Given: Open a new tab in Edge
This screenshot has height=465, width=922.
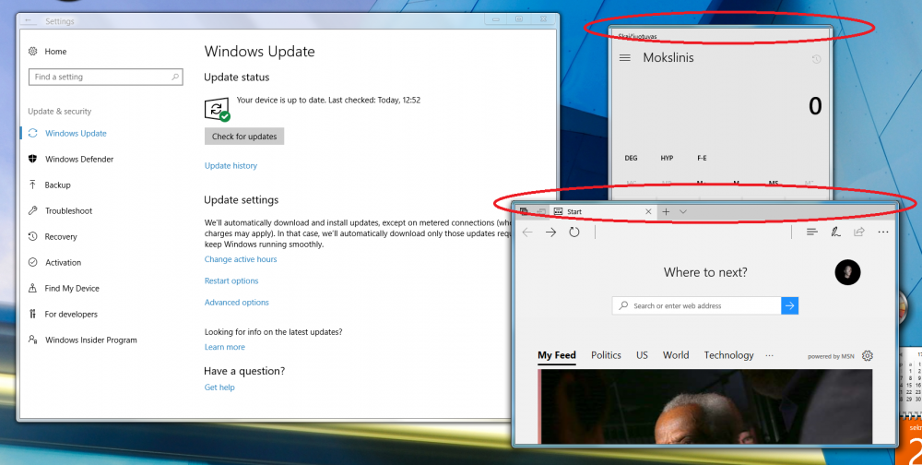Looking at the screenshot, I should [666, 212].
